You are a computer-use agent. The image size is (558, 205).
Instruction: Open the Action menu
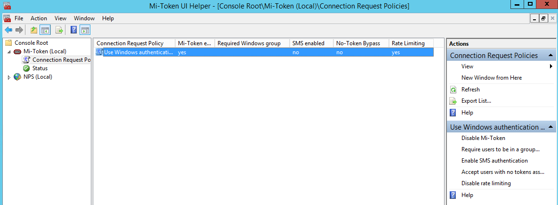(x=39, y=18)
